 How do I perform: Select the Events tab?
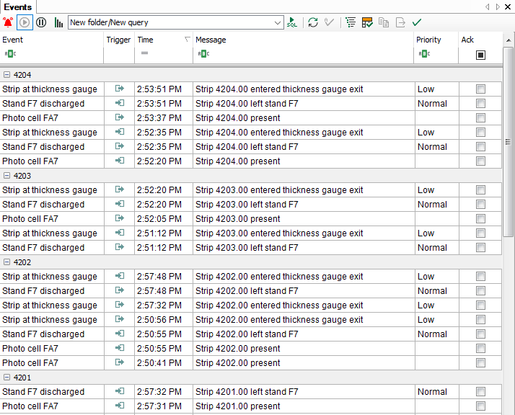(x=17, y=6)
